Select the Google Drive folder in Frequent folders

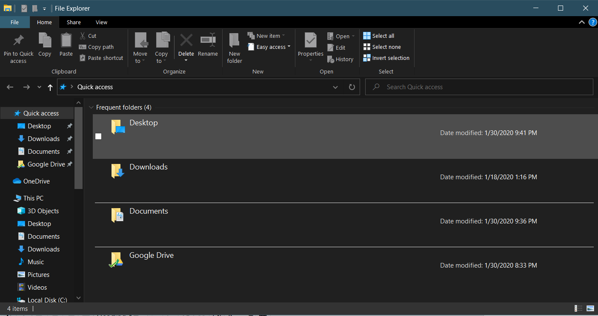(345, 269)
